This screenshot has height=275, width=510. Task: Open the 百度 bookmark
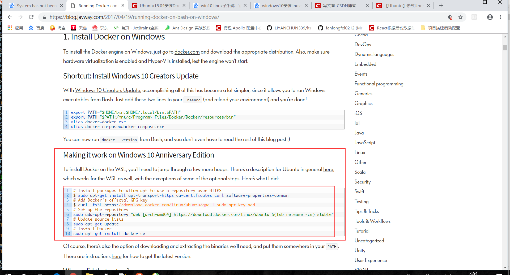pos(36,28)
